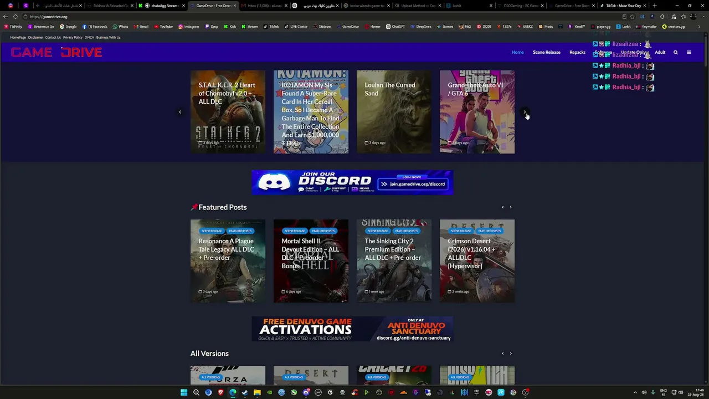Image resolution: width=709 pixels, height=399 pixels.
Task: Open the site search icon in GameDrive header
Action: pyautogui.click(x=676, y=53)
